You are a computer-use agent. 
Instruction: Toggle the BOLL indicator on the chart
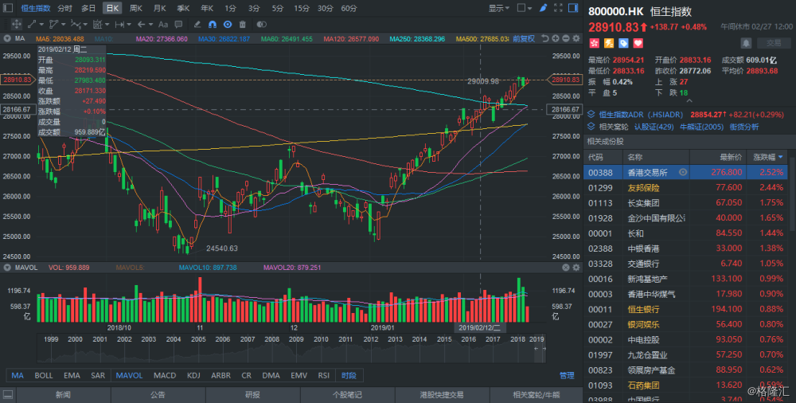[45, 375]
